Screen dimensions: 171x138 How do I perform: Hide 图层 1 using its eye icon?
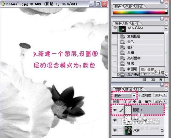pyautogui.click(x=115, y=110)
